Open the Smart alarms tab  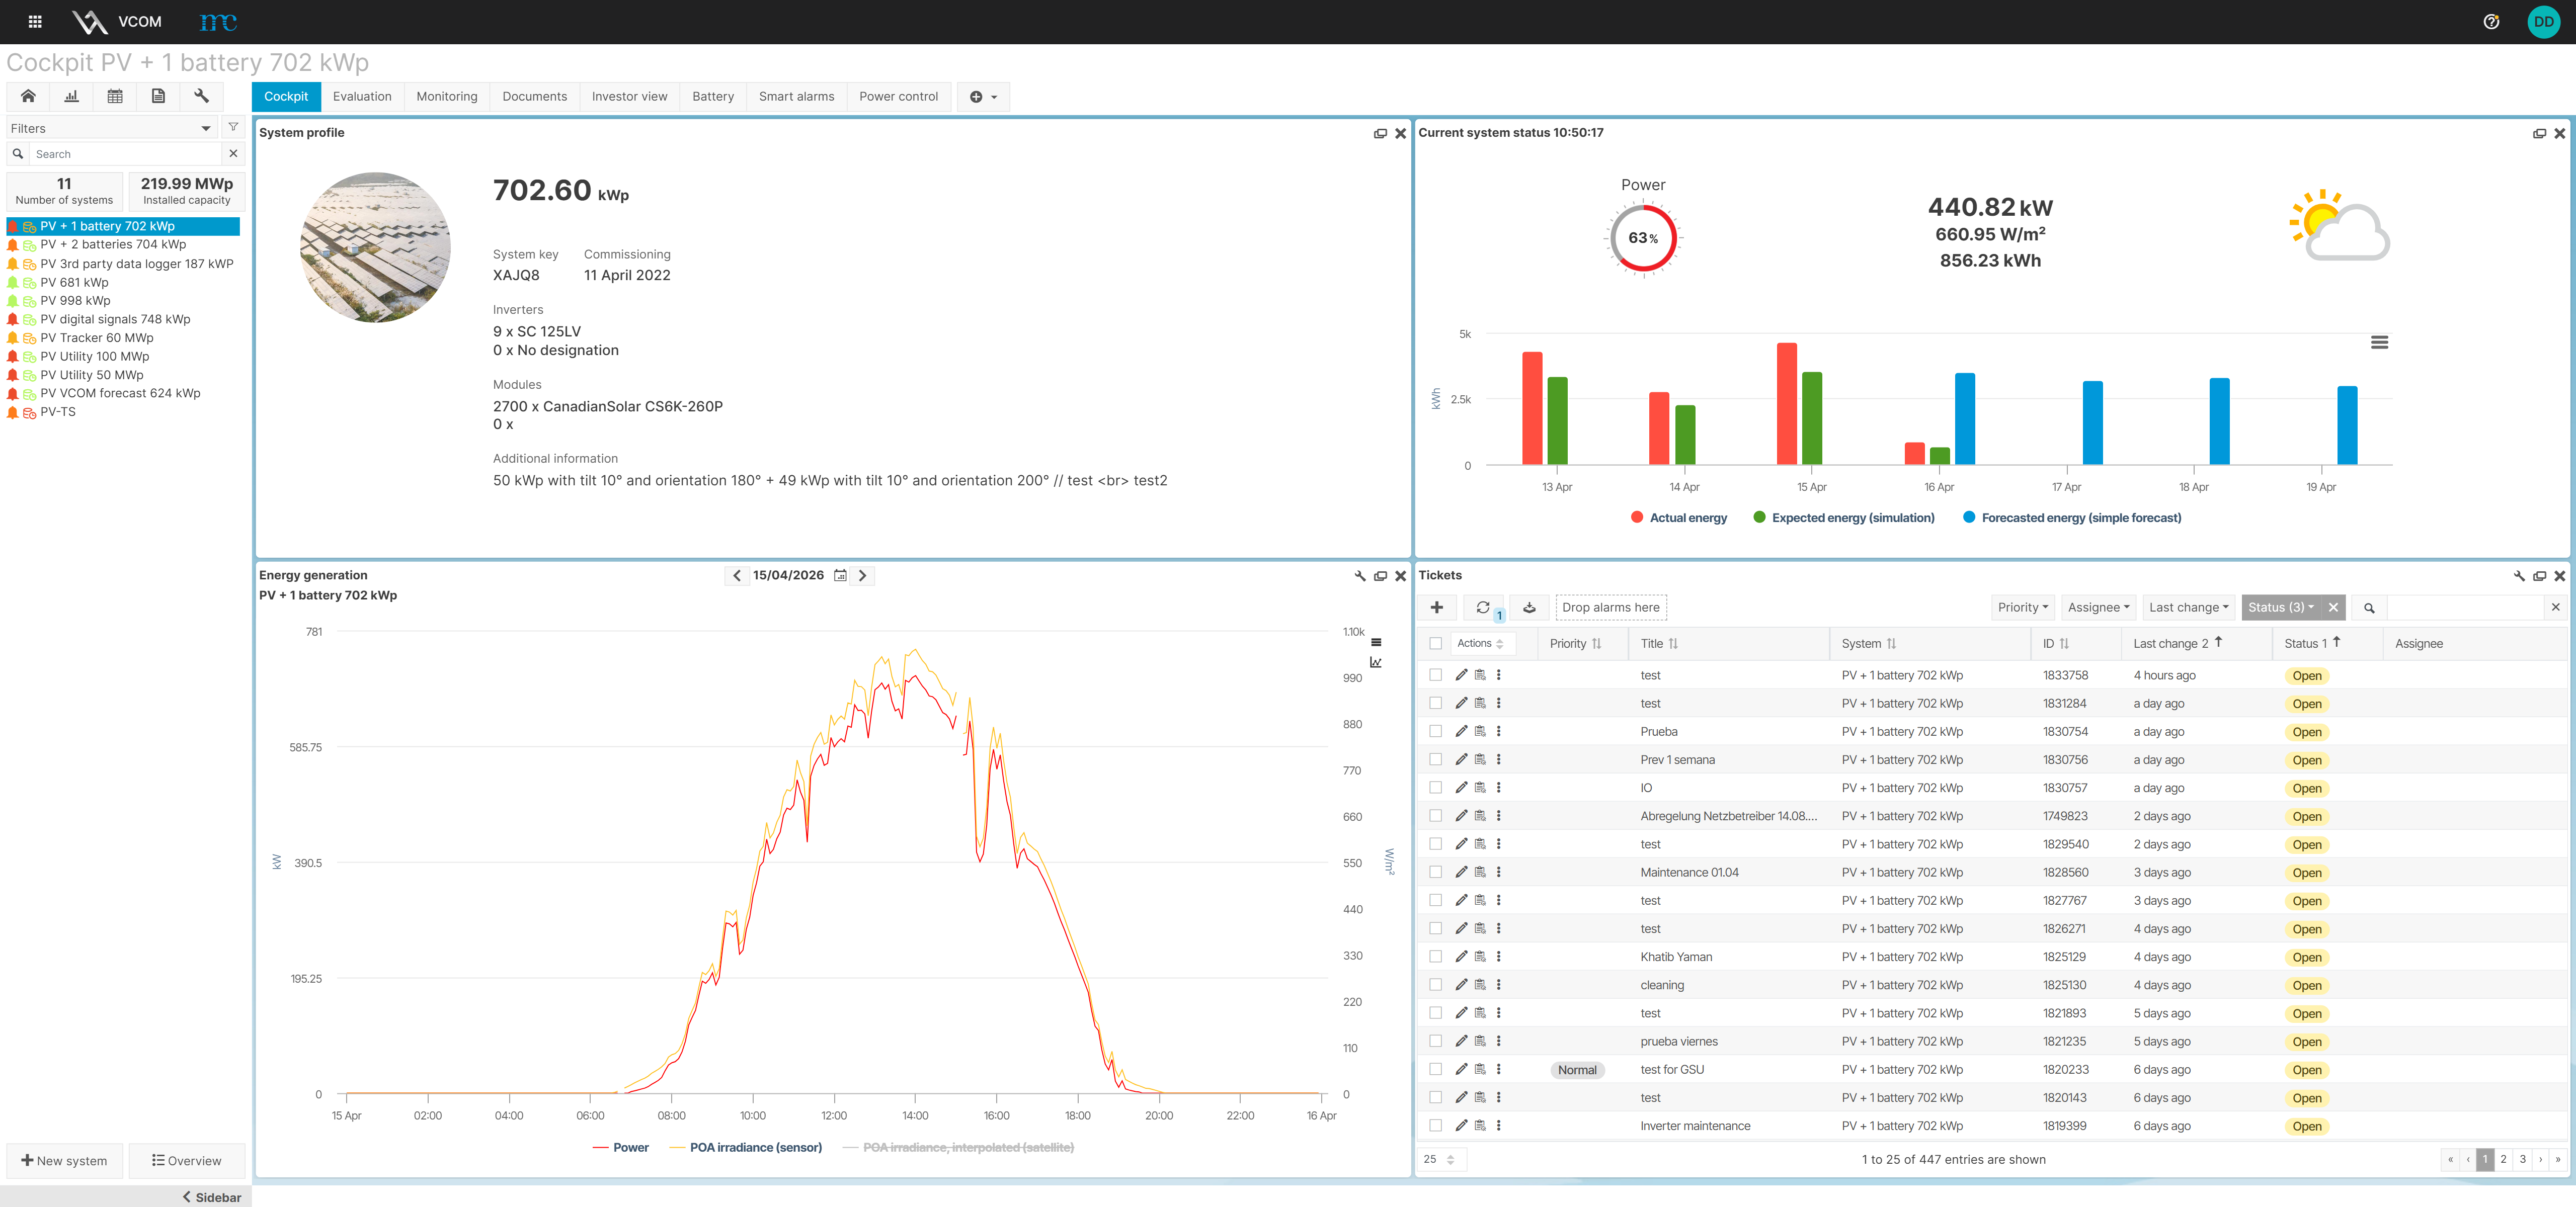(796, 97)
